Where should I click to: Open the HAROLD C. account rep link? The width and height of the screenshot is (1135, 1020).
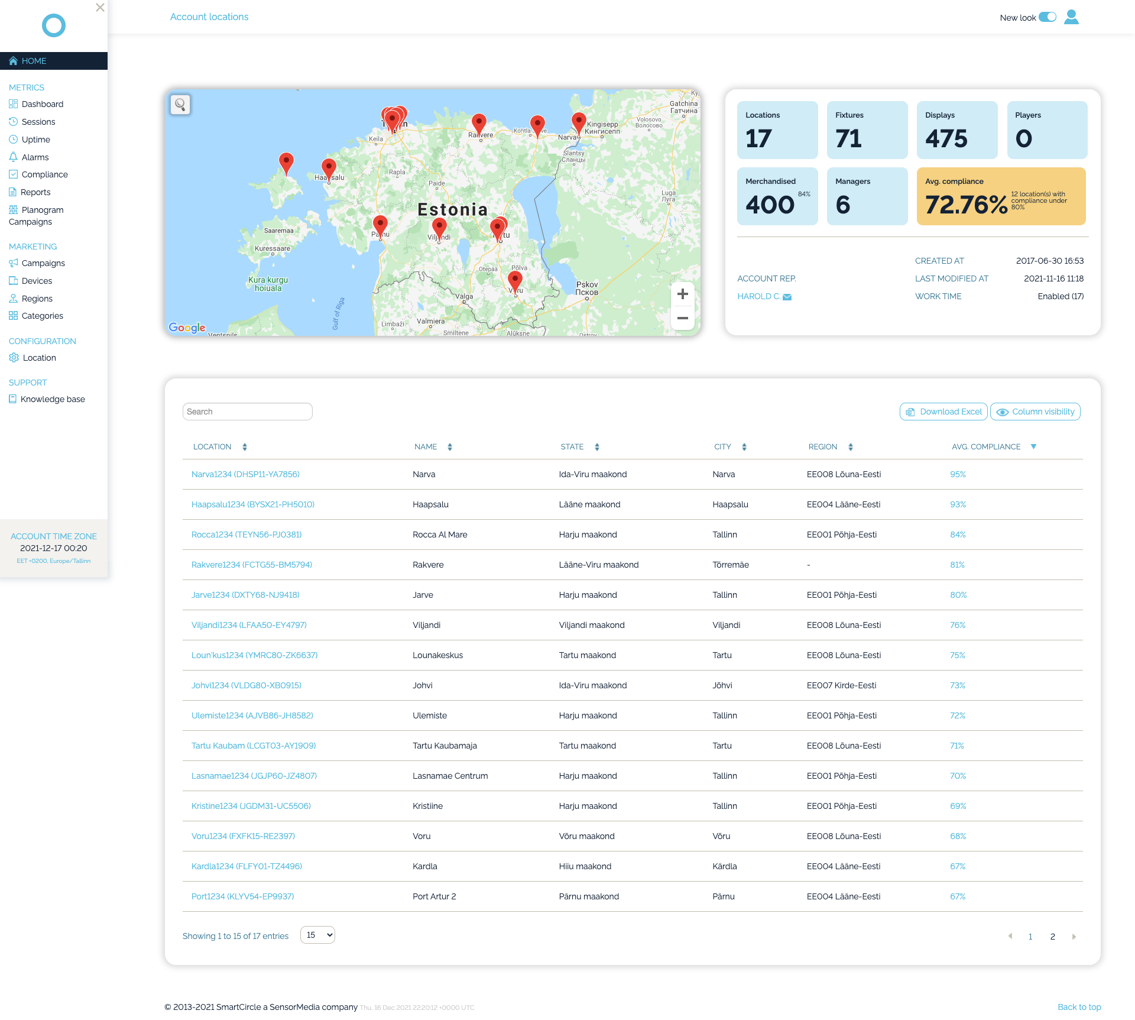758,296
